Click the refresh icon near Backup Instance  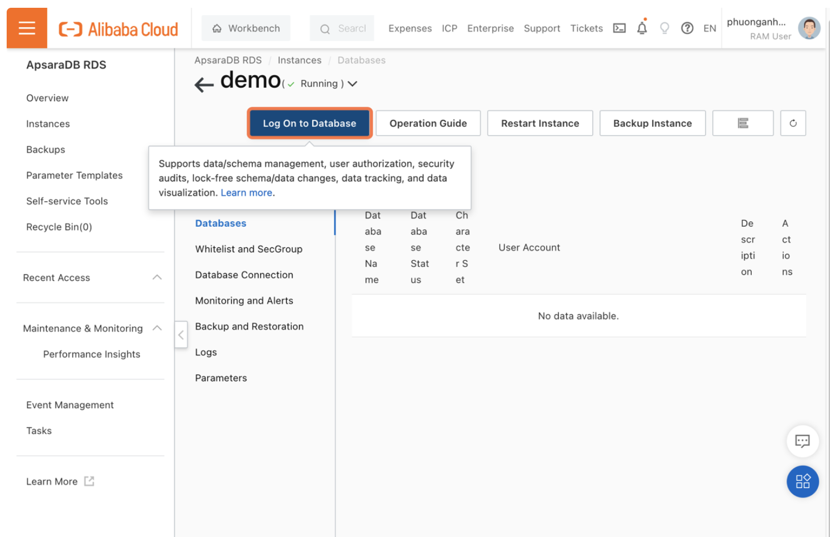(x=793, y=123)
